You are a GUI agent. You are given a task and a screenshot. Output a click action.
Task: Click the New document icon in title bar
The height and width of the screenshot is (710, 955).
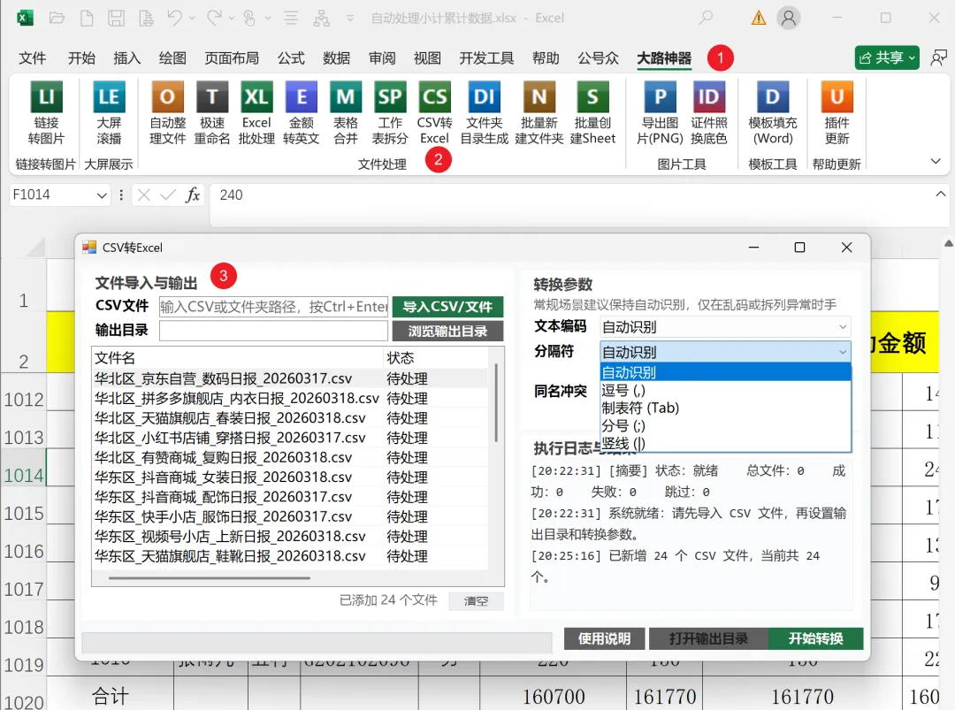(87, 19)
